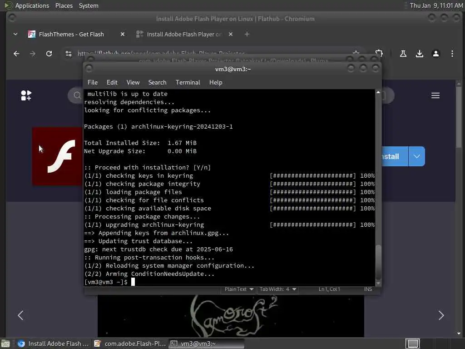Open the terminal View menu
This screenshot has width=465, height=349.
133,83
